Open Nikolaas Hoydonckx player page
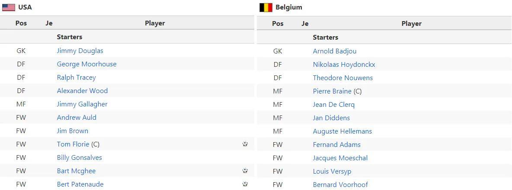 (344, 65)
